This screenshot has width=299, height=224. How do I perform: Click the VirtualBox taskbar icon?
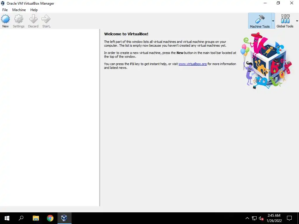pos(64,218)
